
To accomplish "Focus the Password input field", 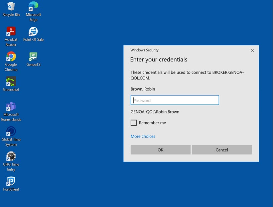I will [x=175, y=100].
